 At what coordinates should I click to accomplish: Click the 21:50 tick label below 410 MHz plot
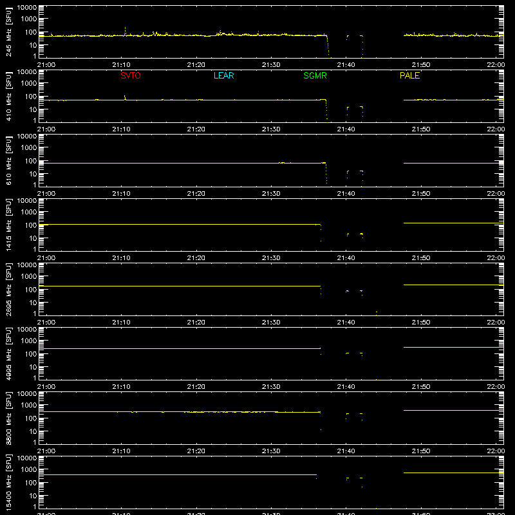click(x=421, y=129)
